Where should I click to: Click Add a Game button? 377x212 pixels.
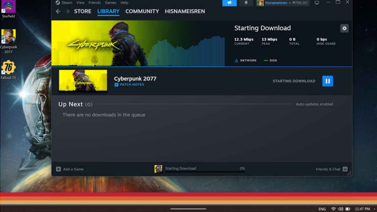click(x=70, y=169)
